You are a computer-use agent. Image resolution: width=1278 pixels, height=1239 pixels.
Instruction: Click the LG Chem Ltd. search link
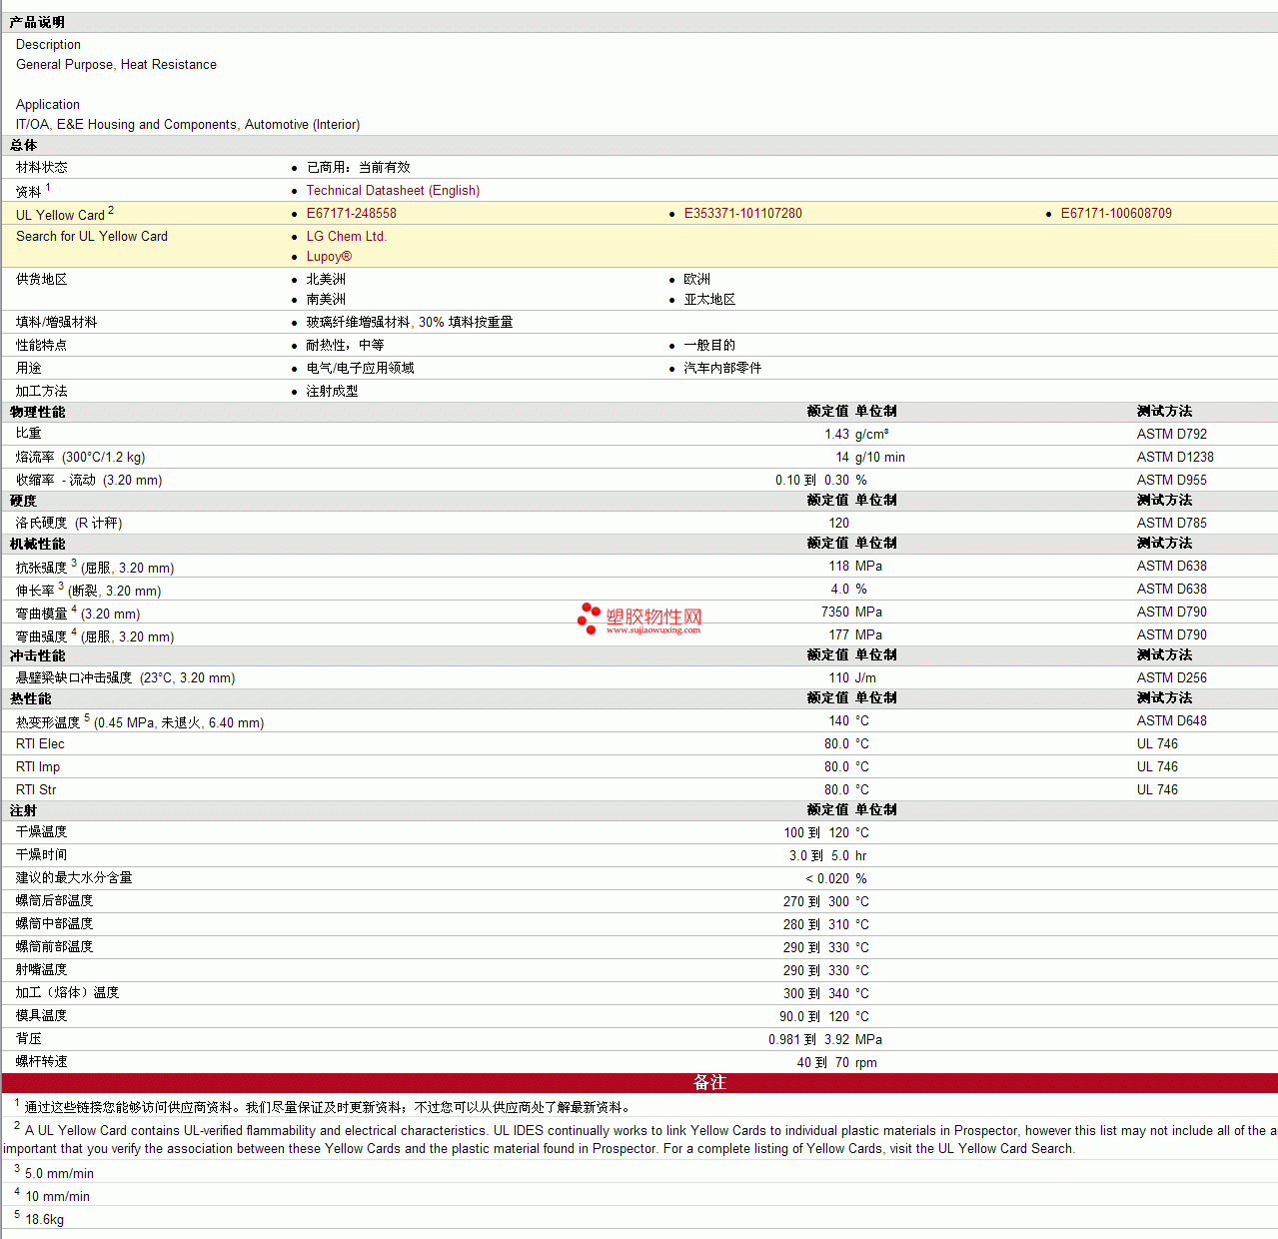click(346, 237)
